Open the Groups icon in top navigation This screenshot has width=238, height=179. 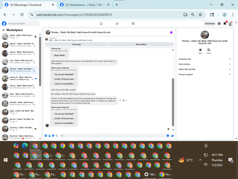[x=133, y=23]
